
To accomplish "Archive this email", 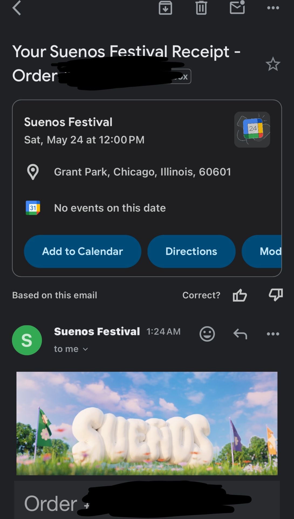I will pos(165,8).
